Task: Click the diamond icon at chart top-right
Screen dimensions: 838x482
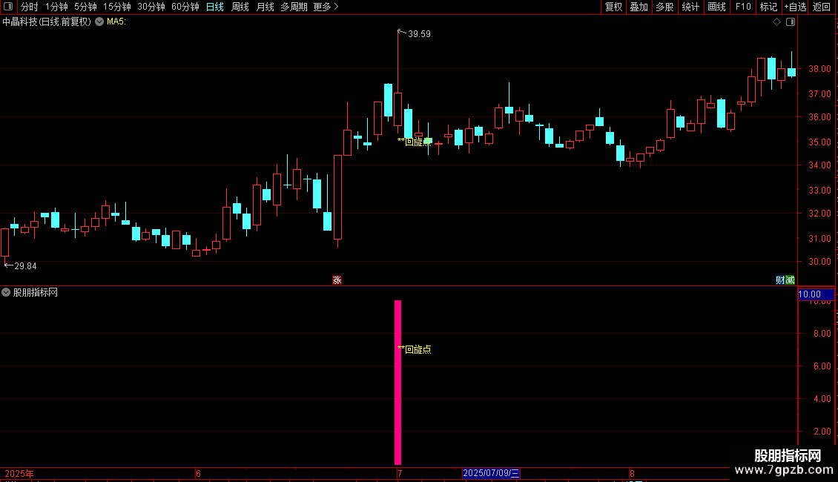Action: (777, 22)
